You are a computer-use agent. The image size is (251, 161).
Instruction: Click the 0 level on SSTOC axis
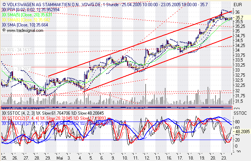236,146
